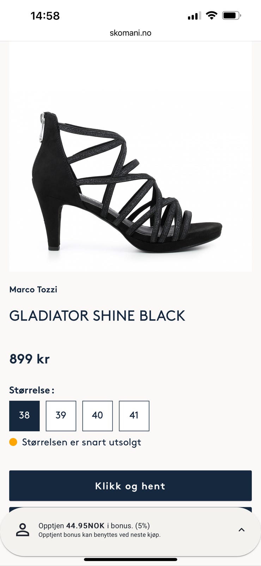Open the Marco Tozzi brand link
Viewport: 261px width, 566px height.
point(33,289)
